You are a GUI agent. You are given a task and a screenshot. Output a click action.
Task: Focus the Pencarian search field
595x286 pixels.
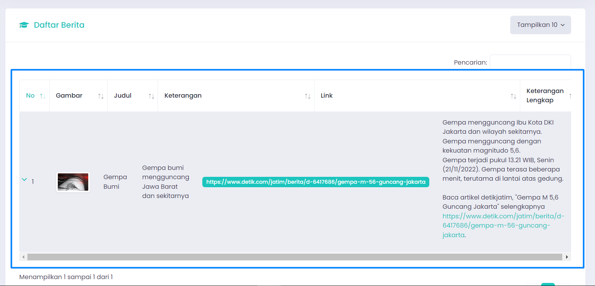(x=530, y=62)
